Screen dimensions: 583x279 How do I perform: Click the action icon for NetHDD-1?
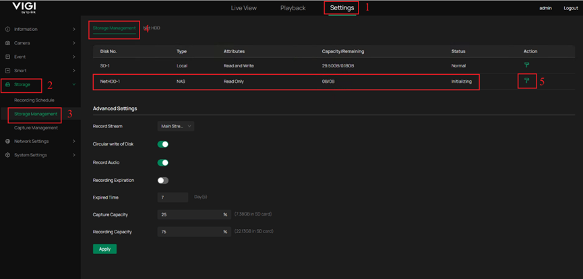[x=526, y=81]
